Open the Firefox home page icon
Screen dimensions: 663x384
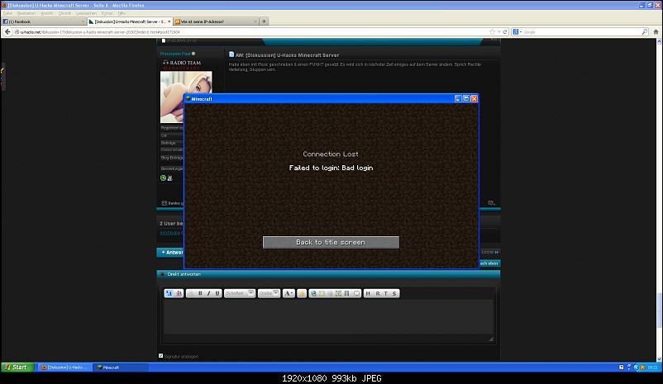(656, 31)
